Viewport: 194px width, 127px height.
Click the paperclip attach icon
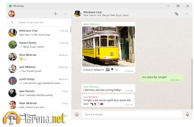[177, 14]
